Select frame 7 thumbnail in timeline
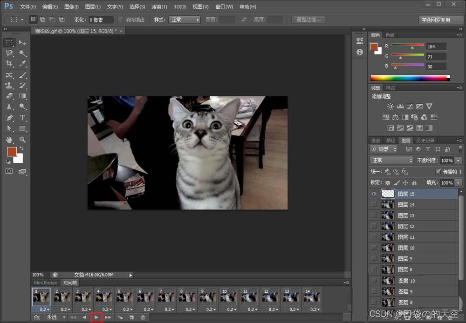The width and height of the screenshot is (466, 323). coord(166,296)
